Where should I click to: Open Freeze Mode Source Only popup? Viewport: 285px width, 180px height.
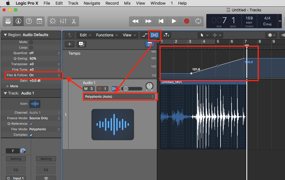[x=44, y=118]
